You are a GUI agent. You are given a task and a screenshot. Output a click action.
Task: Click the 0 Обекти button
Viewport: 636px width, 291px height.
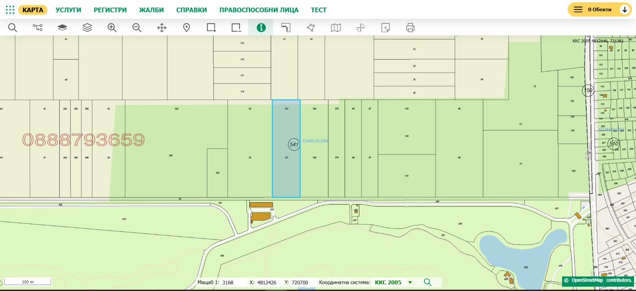pyautogui.click(x=599, y=10)
